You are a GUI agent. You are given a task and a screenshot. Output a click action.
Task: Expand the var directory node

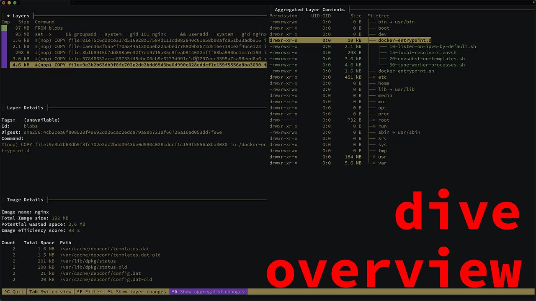tap(374, 163)
